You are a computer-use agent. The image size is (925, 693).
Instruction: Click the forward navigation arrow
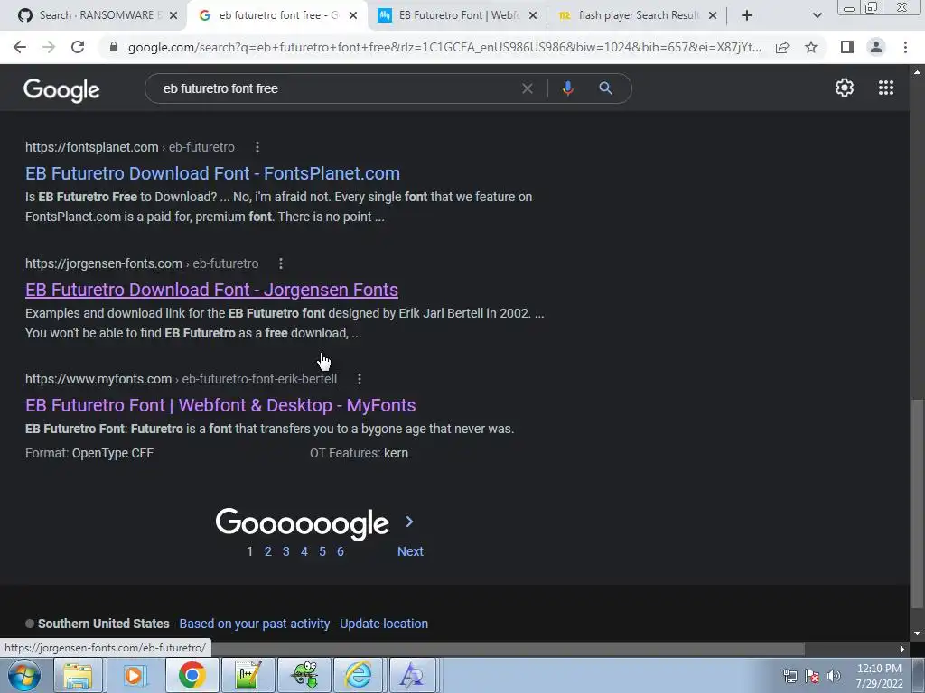[x=49, y=47]
